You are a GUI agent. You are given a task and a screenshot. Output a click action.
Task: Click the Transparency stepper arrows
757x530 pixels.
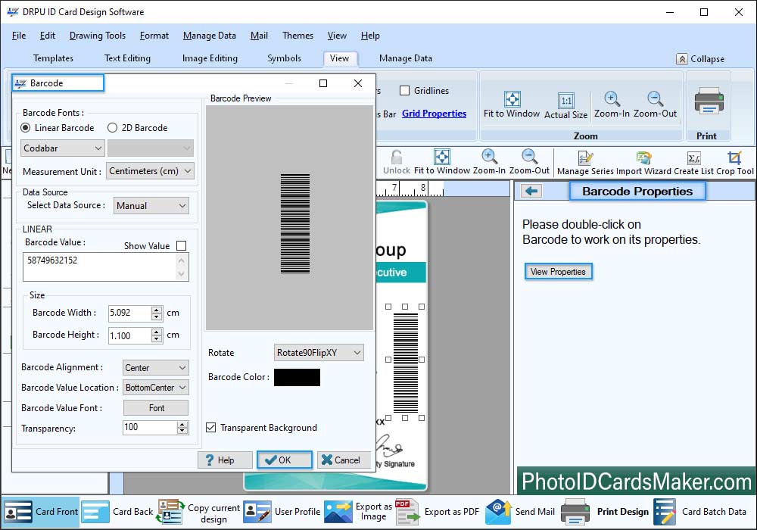click(182, 427)
